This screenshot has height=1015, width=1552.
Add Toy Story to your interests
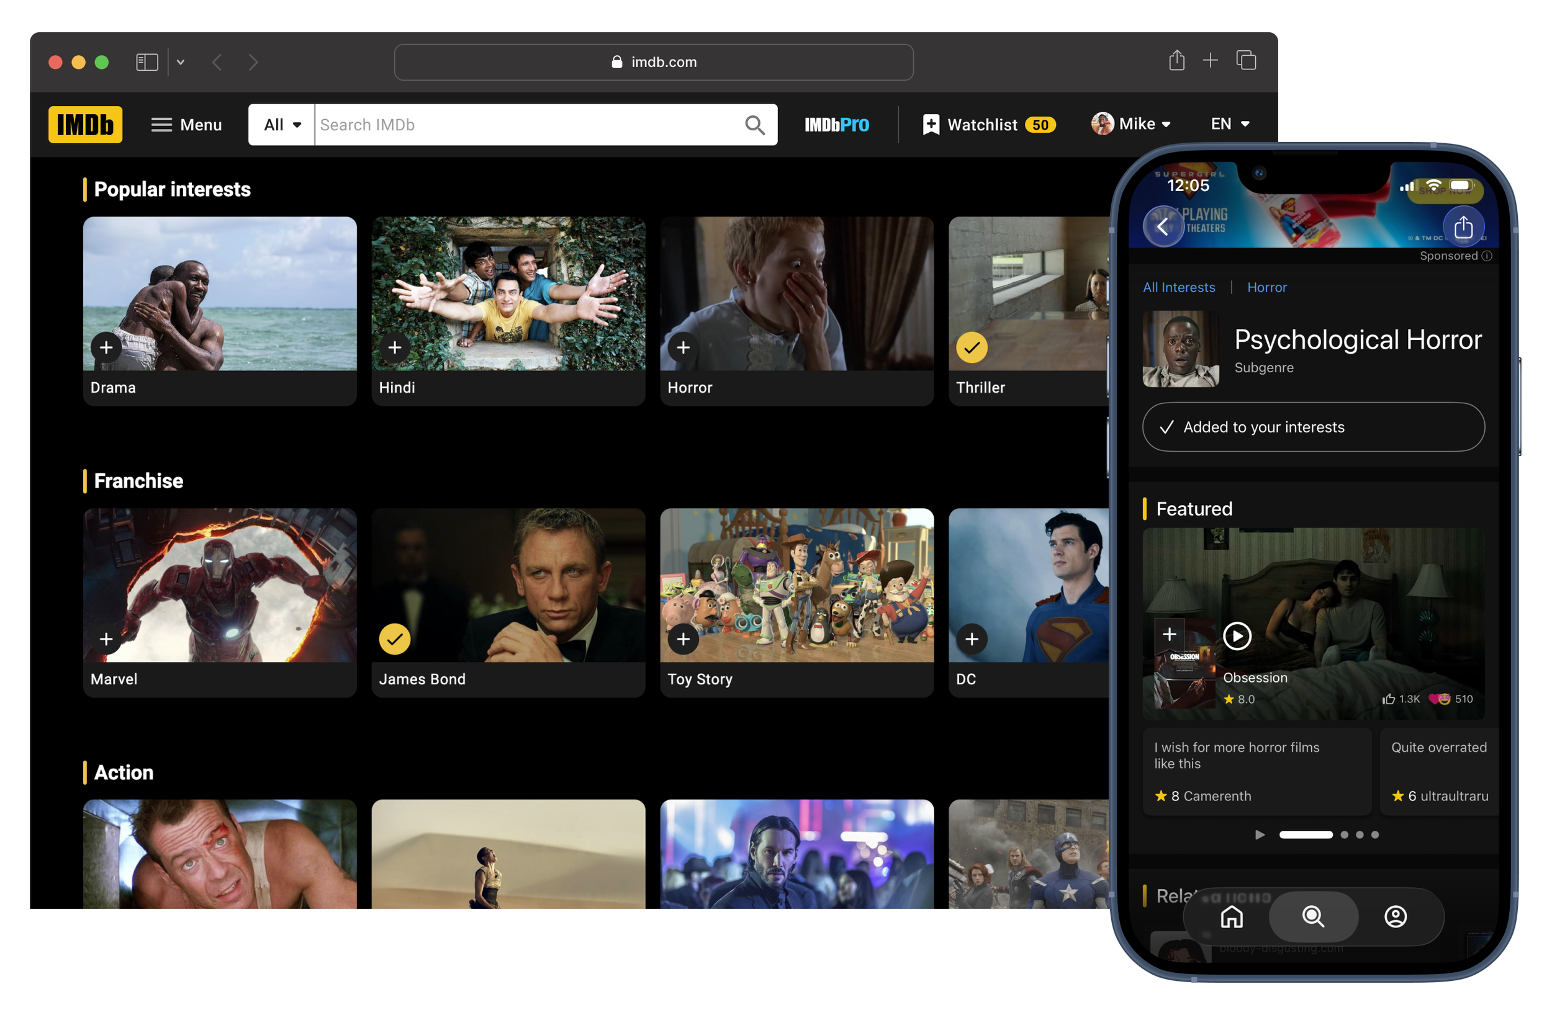(684, 639)
